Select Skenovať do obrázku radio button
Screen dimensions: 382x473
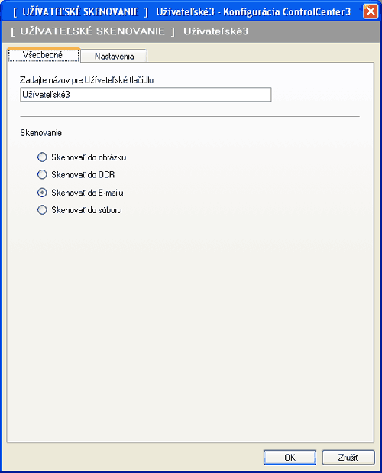(42, 157)
